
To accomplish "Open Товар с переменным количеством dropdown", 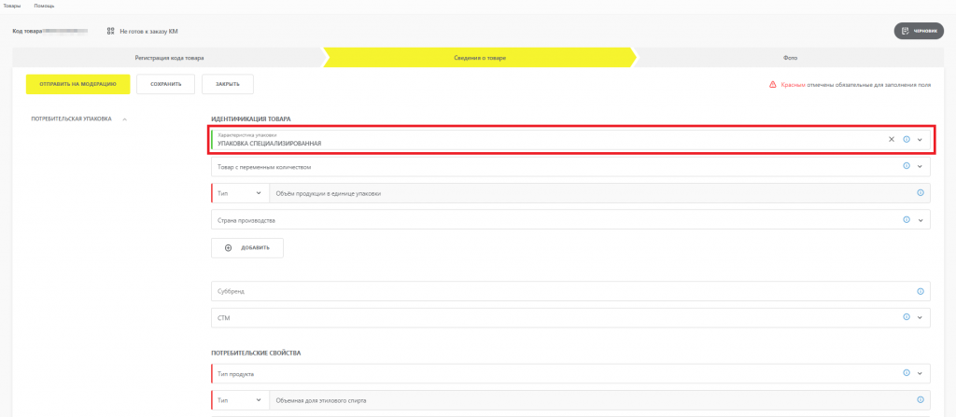I will tap(921, 166).
